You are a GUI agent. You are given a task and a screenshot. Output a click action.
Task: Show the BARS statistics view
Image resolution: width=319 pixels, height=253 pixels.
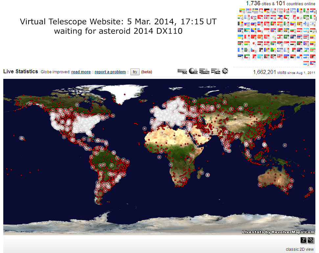204,71
